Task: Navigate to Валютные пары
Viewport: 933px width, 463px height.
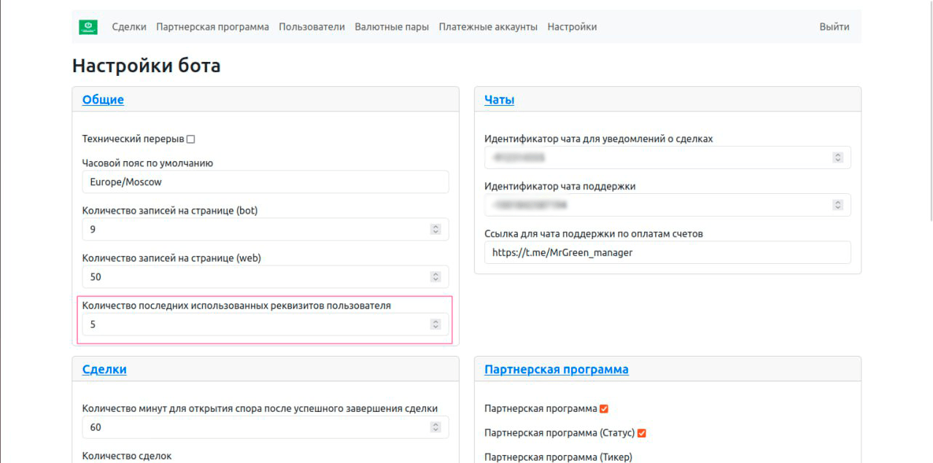Action: pyautogui.click(x=392, y=27)
